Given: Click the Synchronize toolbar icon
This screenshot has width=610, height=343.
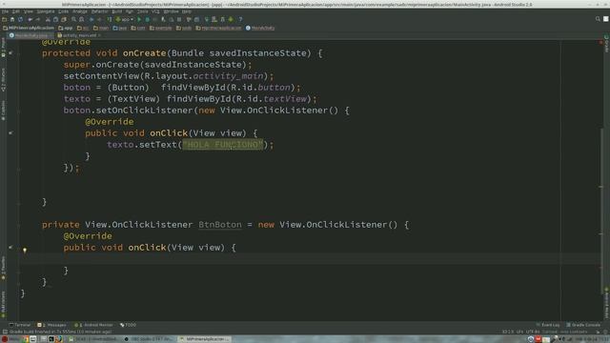Looking at the screenshot, I should pos(20,19).
